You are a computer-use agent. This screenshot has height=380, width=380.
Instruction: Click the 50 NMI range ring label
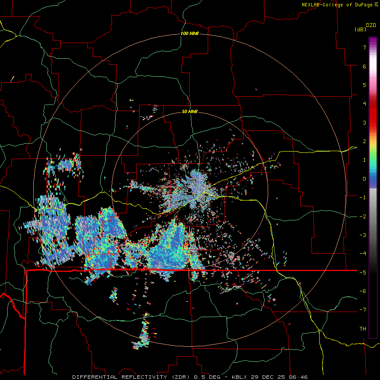coord(190,111)
